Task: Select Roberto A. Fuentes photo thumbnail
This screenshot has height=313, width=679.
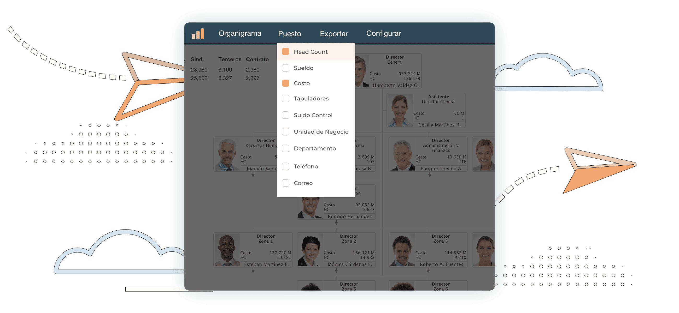Action: pos(402,250)
